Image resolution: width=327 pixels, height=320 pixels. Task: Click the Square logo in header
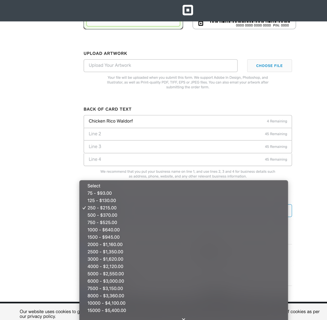pos(188,10)
